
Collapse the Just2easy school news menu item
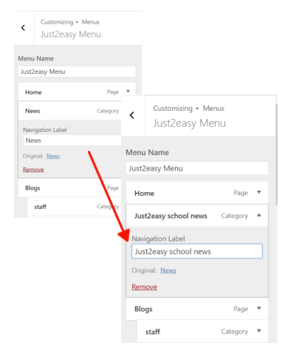pyautogui.click(x=259, y=215)
